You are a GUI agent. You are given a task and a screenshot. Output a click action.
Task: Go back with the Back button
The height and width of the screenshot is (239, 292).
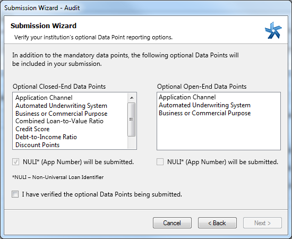pos(217,223)
